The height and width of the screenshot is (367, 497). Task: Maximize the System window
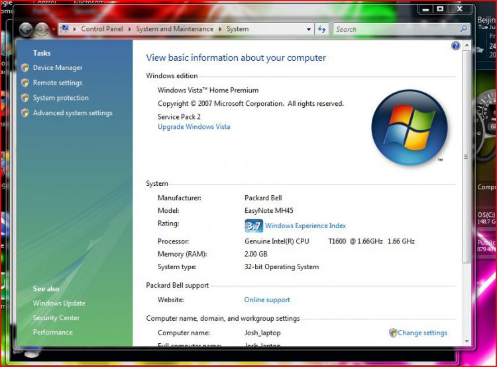click(440, 9)
